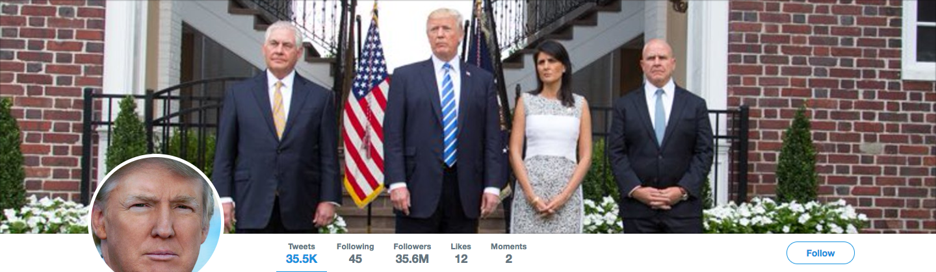Image resolution: width=936 pixels, height=272 pixels.
Task: Select the 45 following count
Action: tap(355, 259)
